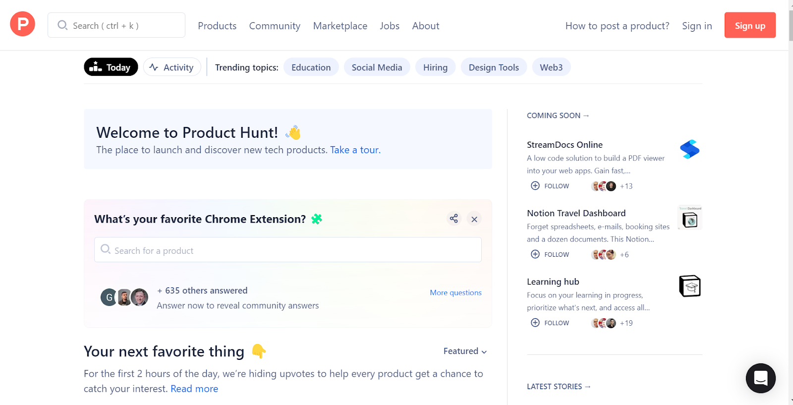793x405 pixels.
Task: View StreamDocs Online follower avatars
Action: click(x=604, y=186)
